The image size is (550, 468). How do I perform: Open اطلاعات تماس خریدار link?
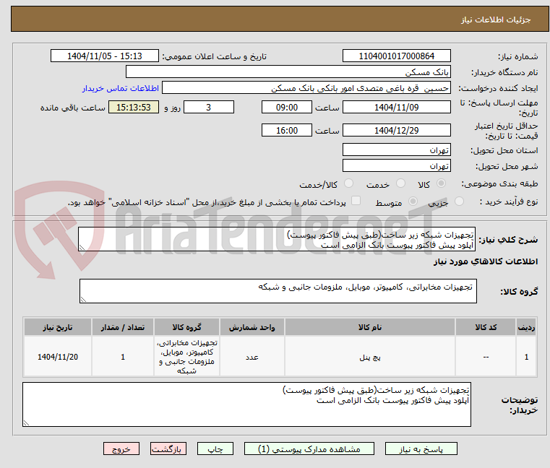121,88
